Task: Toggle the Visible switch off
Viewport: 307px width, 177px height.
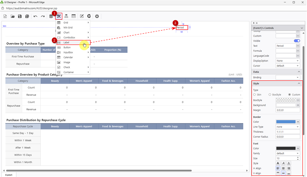Action: tap(297, 41)
